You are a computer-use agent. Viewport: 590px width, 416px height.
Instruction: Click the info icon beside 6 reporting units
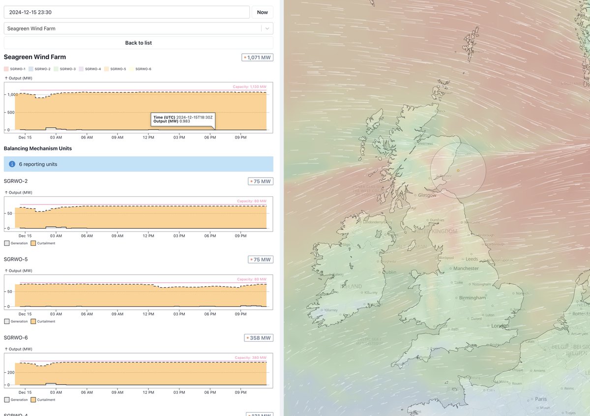pyautogui.click(x=12, y=164)
